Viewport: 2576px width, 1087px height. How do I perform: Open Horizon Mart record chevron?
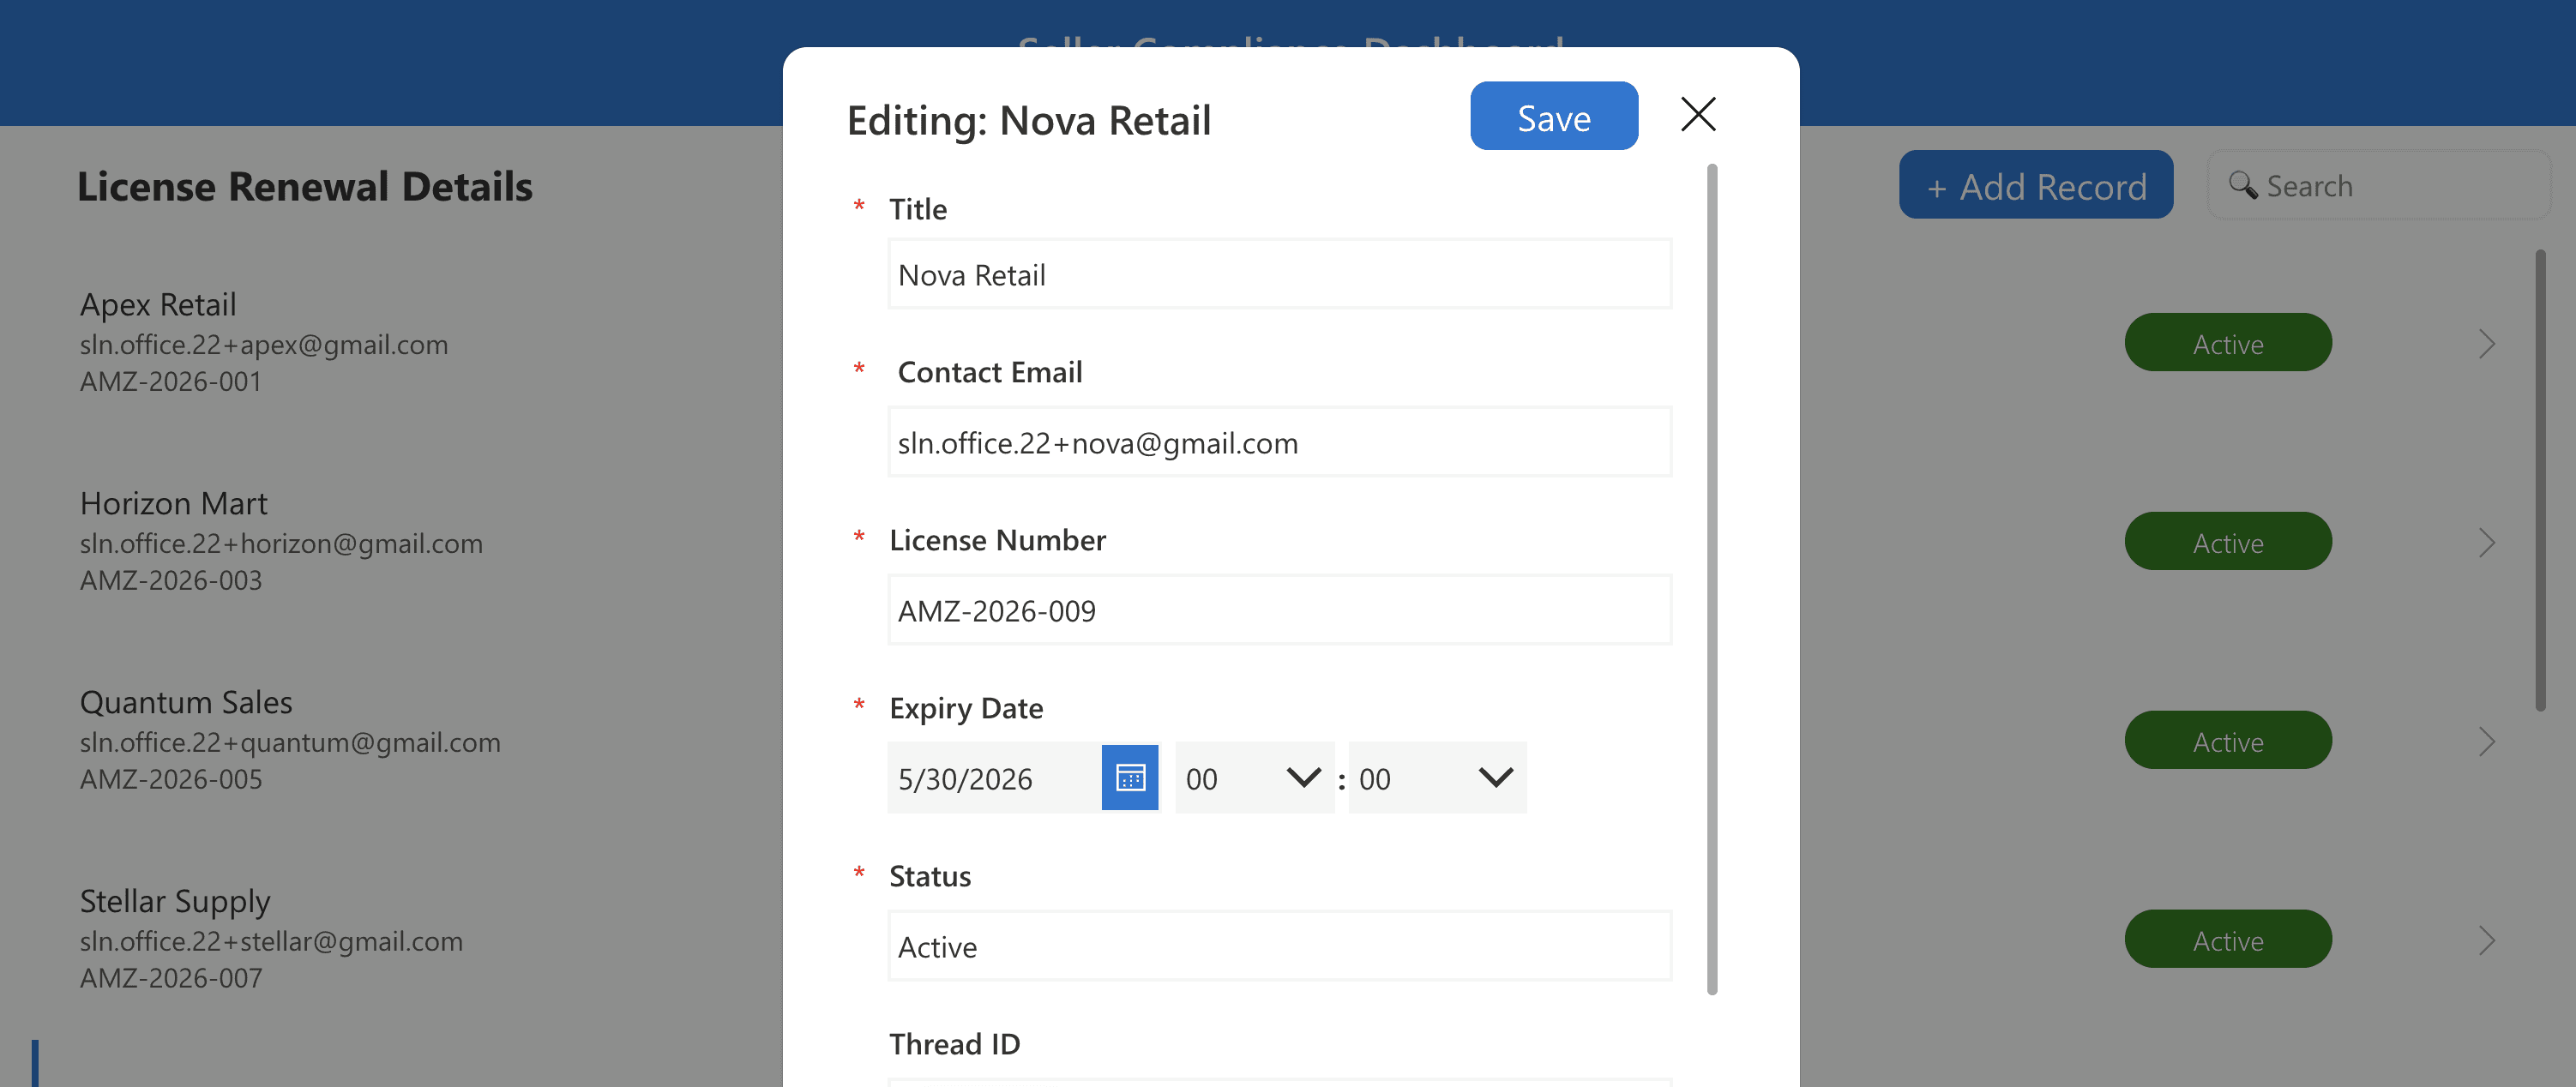click(x=2486, y=543)
